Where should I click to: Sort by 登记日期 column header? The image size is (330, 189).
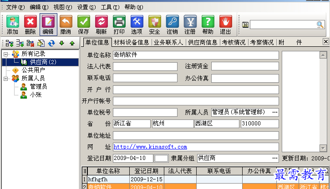[147, 171]
